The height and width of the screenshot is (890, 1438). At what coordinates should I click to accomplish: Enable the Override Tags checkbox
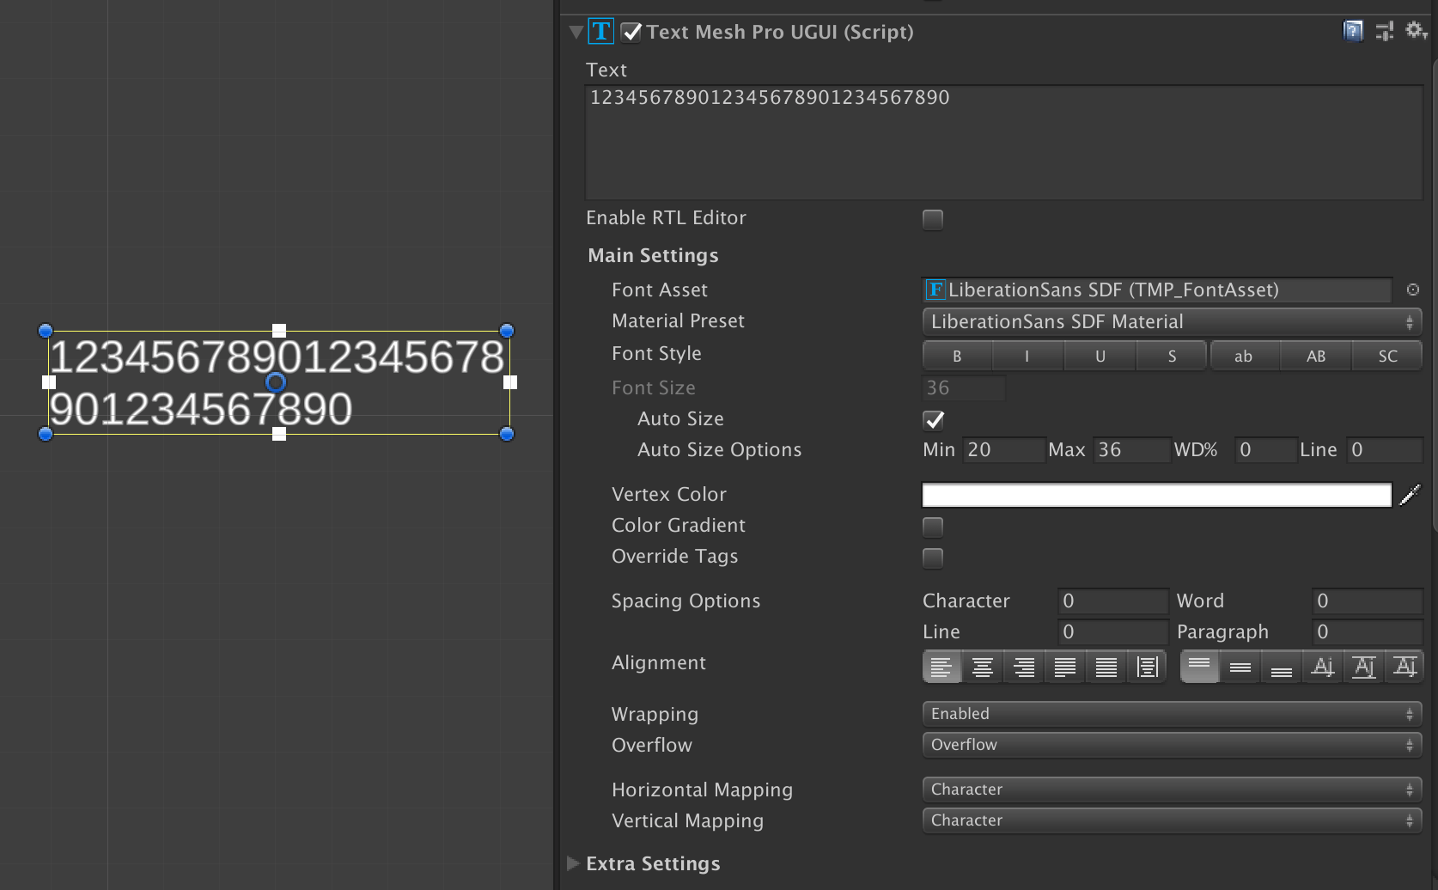click(x=933, y=558)
